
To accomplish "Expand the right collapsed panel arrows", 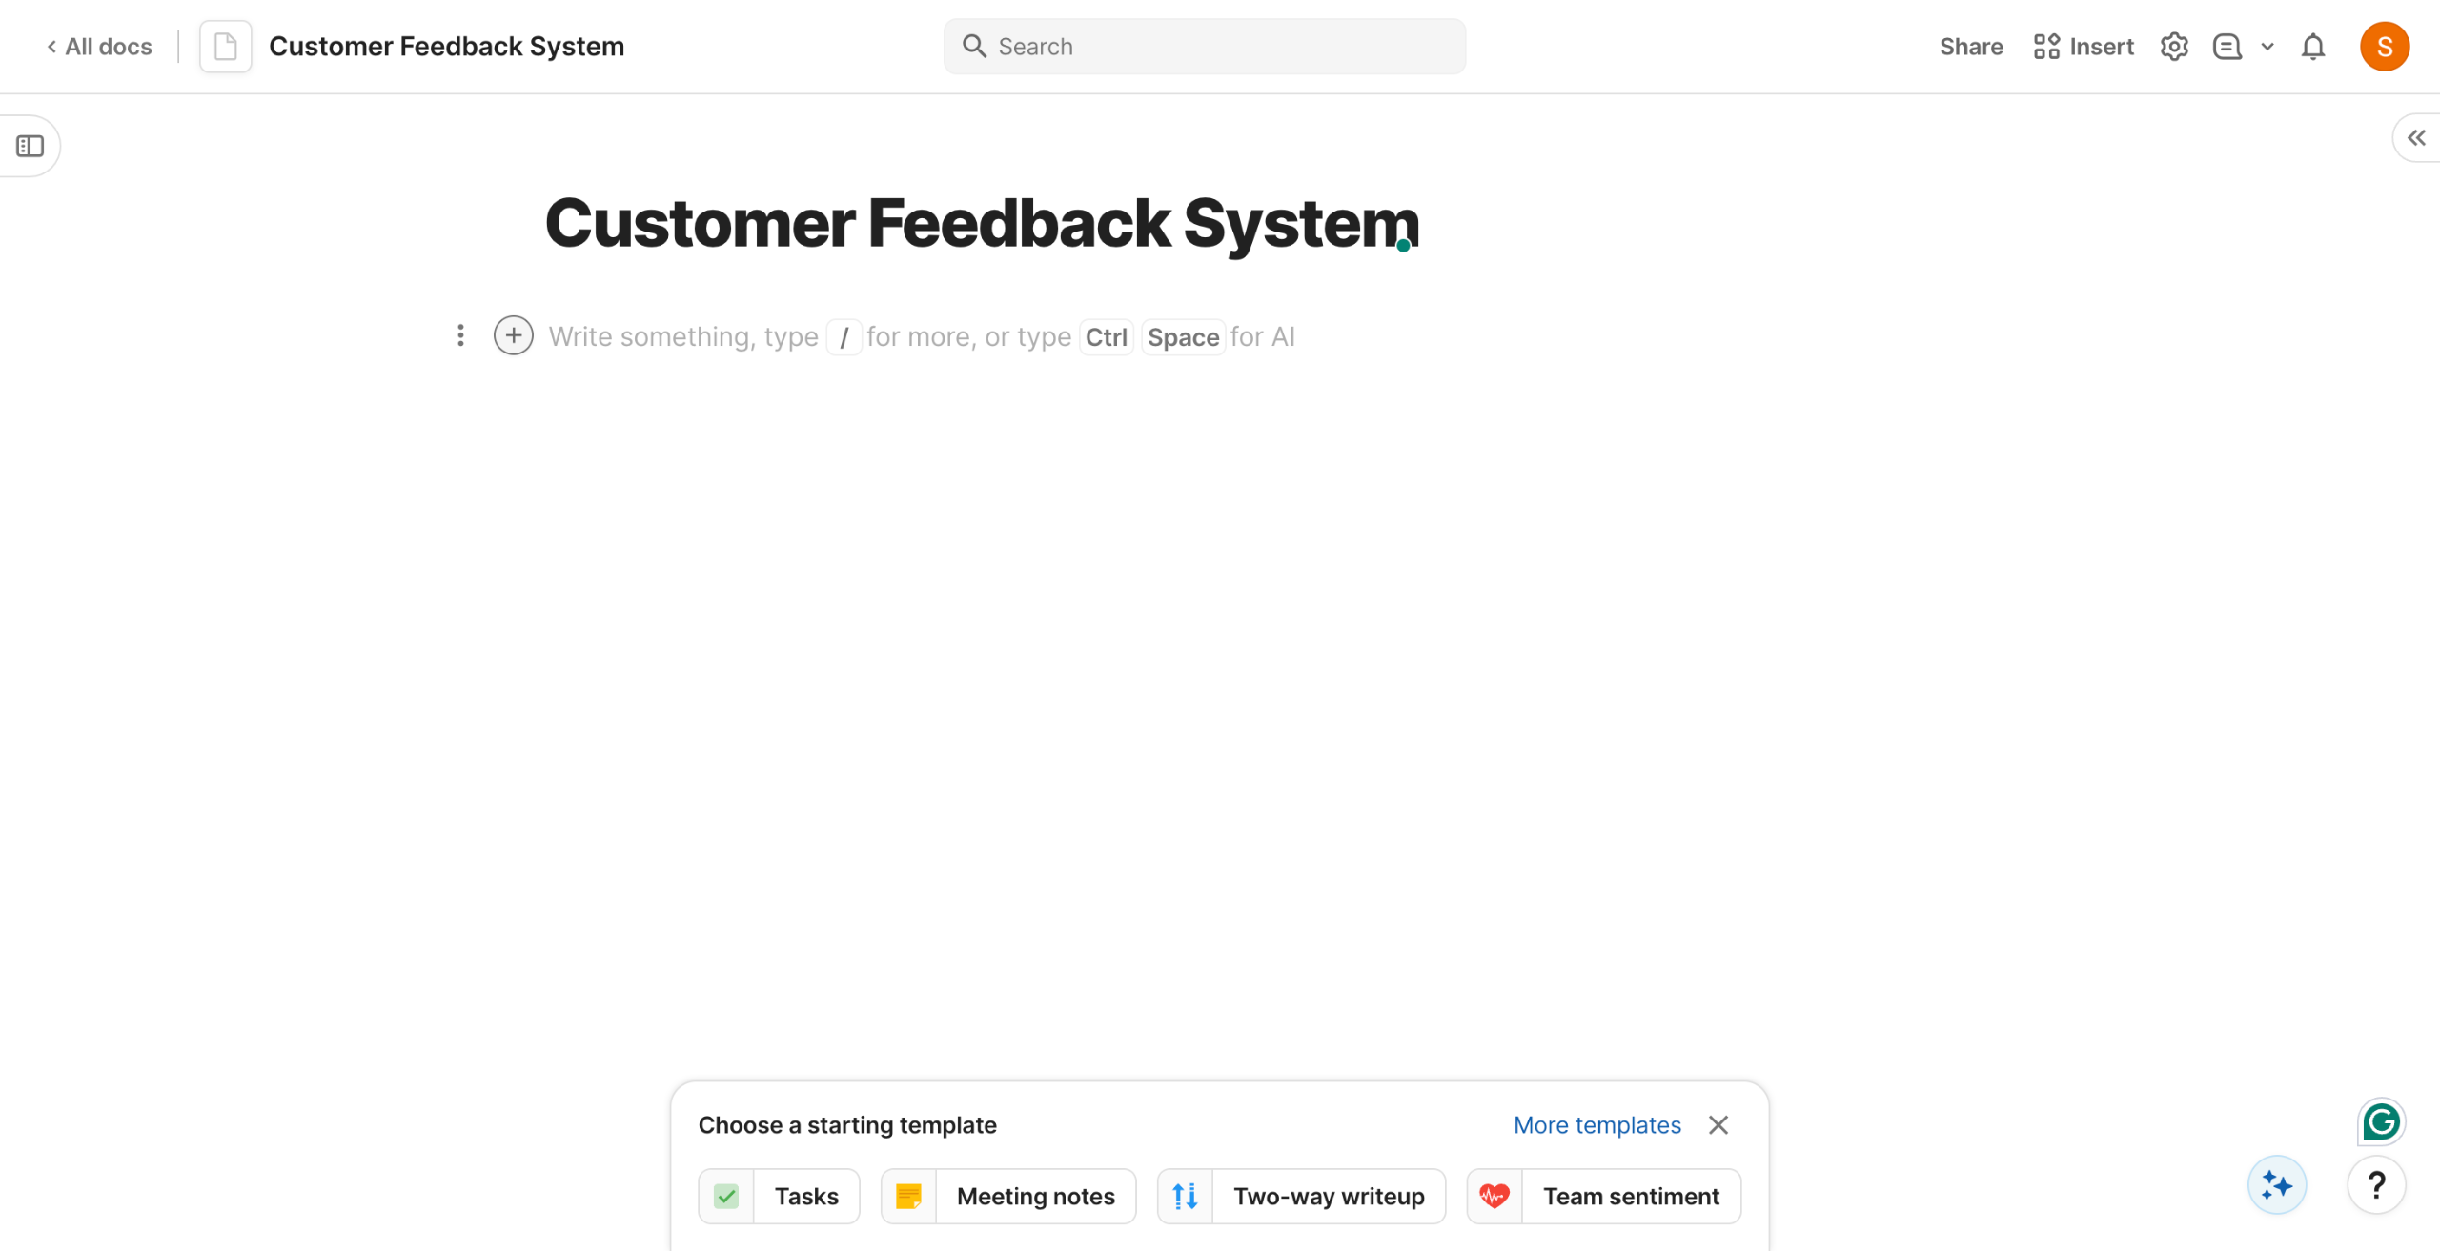I will (x=2416, y=138).
